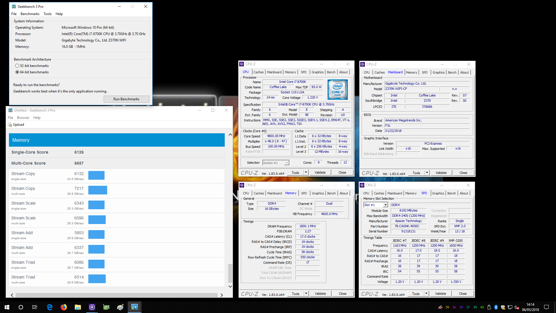Switch to Geekbench via taskbar icon

pos(134,307)
